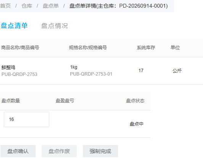Void the count via 盘点作废 button
This screenshot has height=158, width=203.
pyautogui.click(x=59, y=151)
